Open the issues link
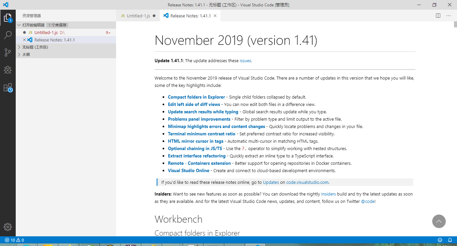The width and height of the screenshot is (457, 246). pyautogui.click(x=245, y=61)
